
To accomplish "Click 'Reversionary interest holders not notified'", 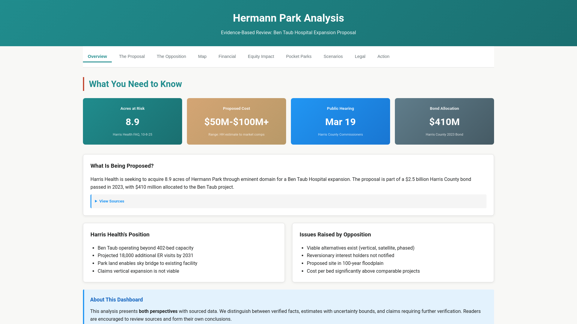I will point(350,256).
